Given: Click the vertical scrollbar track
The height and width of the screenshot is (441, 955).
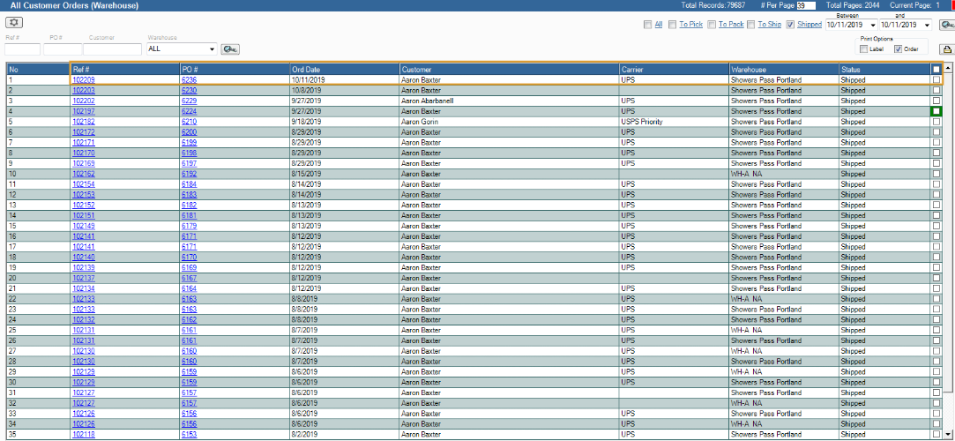Looking at the screenshot, I should 948,265.
